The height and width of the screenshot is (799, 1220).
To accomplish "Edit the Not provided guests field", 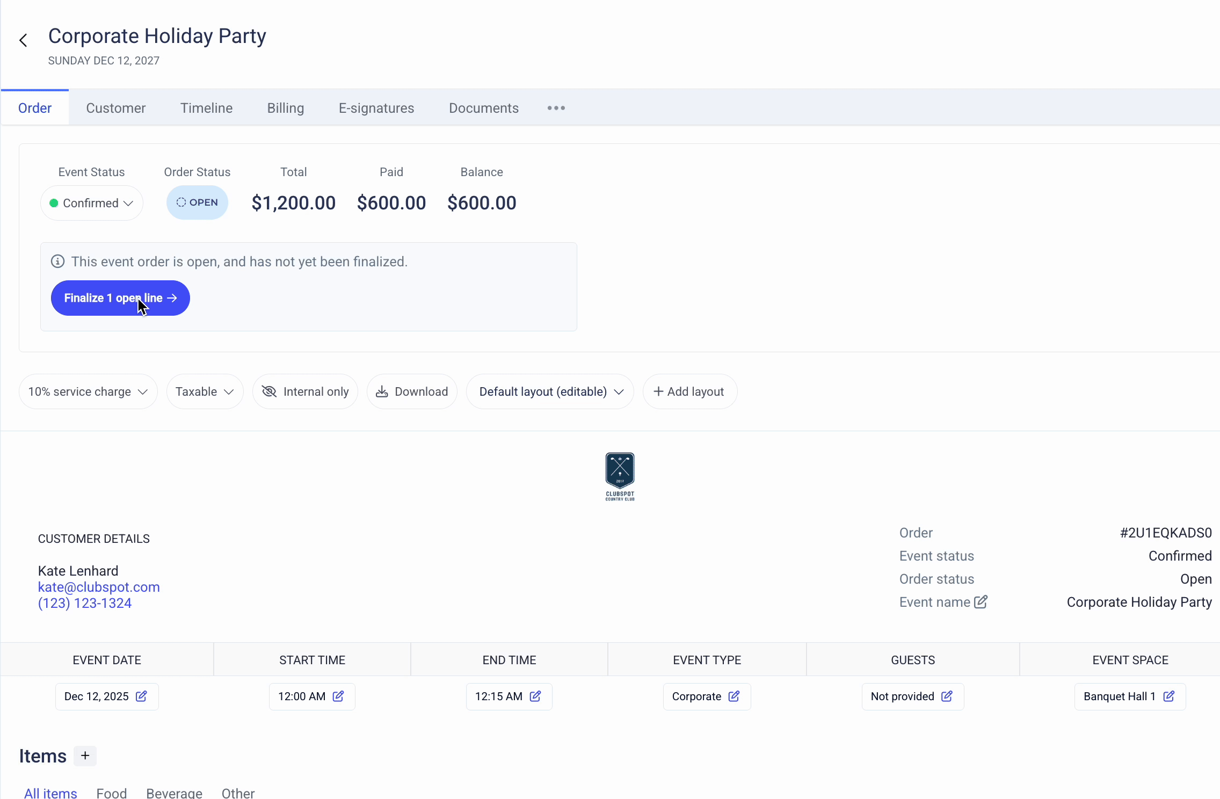I will point(947,696).
